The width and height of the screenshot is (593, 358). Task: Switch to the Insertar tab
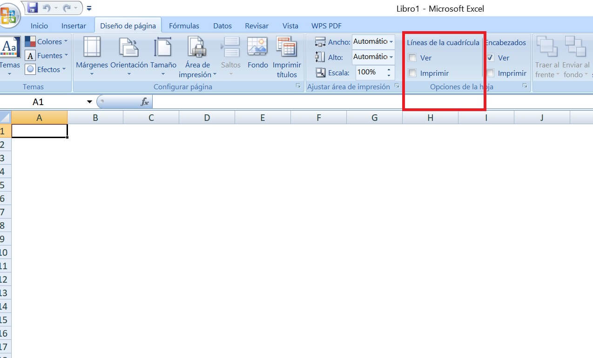[x=74, y=26]
